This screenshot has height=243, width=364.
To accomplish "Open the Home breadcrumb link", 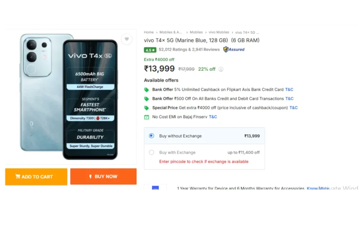I will coord(149,32).
